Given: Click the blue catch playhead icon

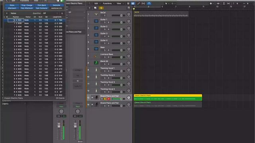Looking at the screenshot, I should [x=149, y=4].
